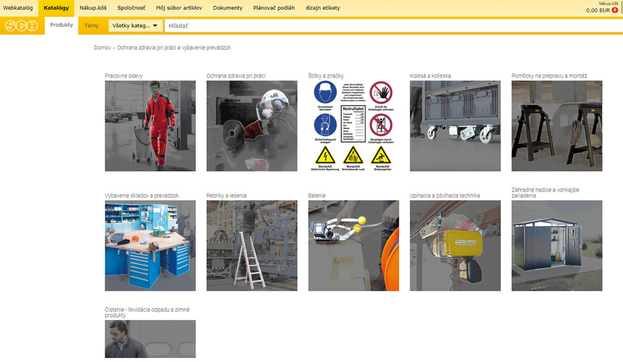Open the Dokumenty menu
The width and height of the screenshot is (623, 362).
pyautogui.click(x=228, y=8)
